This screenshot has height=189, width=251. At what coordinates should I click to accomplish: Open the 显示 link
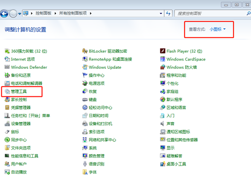pos(171,148)
